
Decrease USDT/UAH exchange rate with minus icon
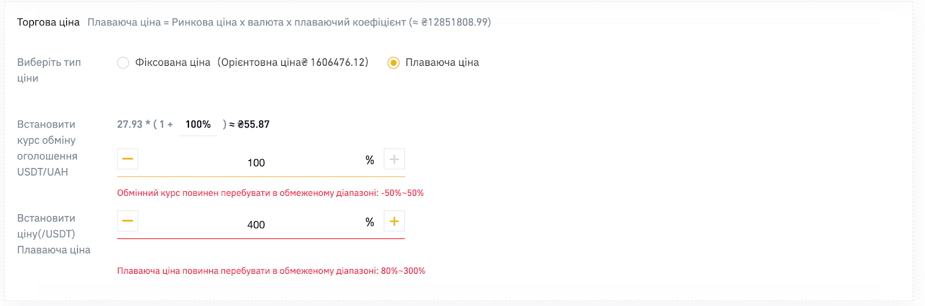point(128,159)
